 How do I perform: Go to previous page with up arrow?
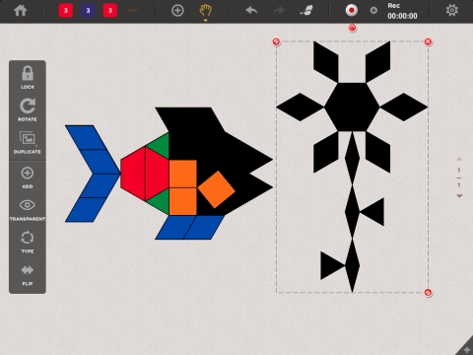coord(459,159)
